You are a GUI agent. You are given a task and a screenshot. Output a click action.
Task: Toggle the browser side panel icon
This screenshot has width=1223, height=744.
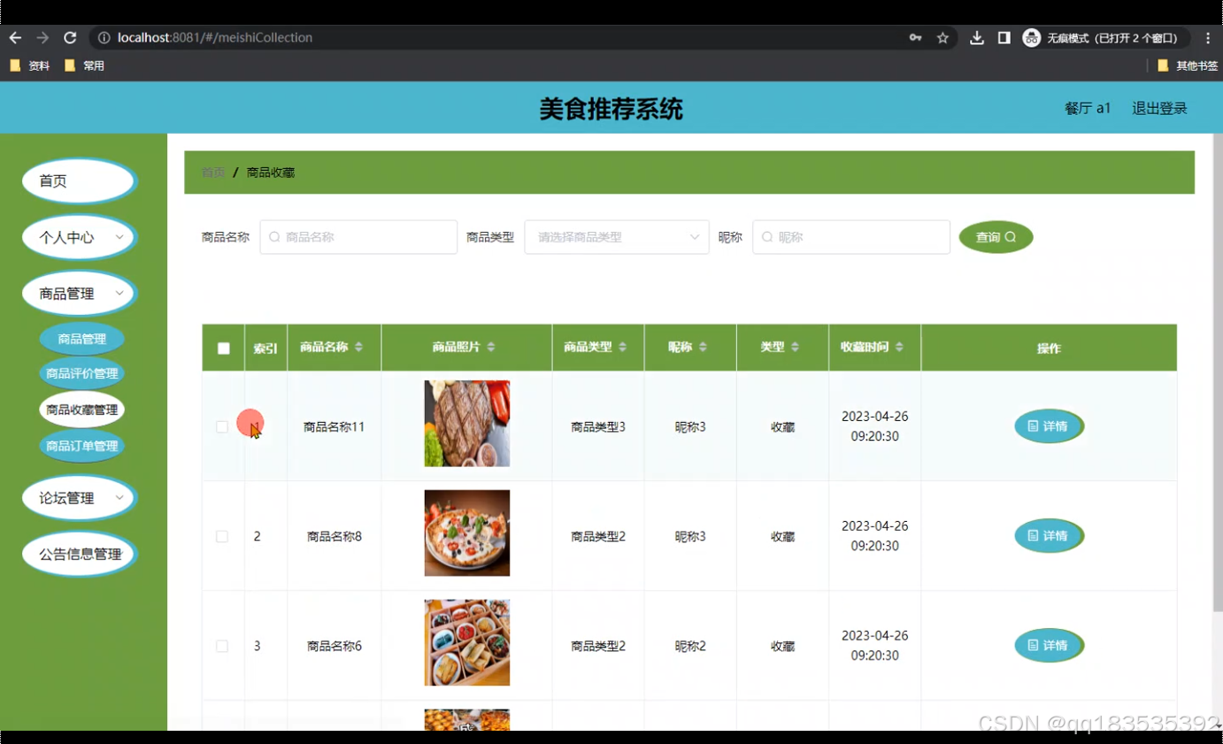1004,38
